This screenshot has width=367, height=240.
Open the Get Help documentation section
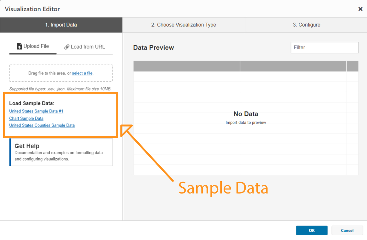[x=61, y=152]
